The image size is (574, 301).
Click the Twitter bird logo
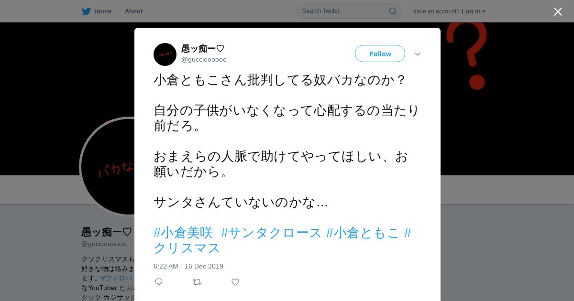click(x=86, y=11)
